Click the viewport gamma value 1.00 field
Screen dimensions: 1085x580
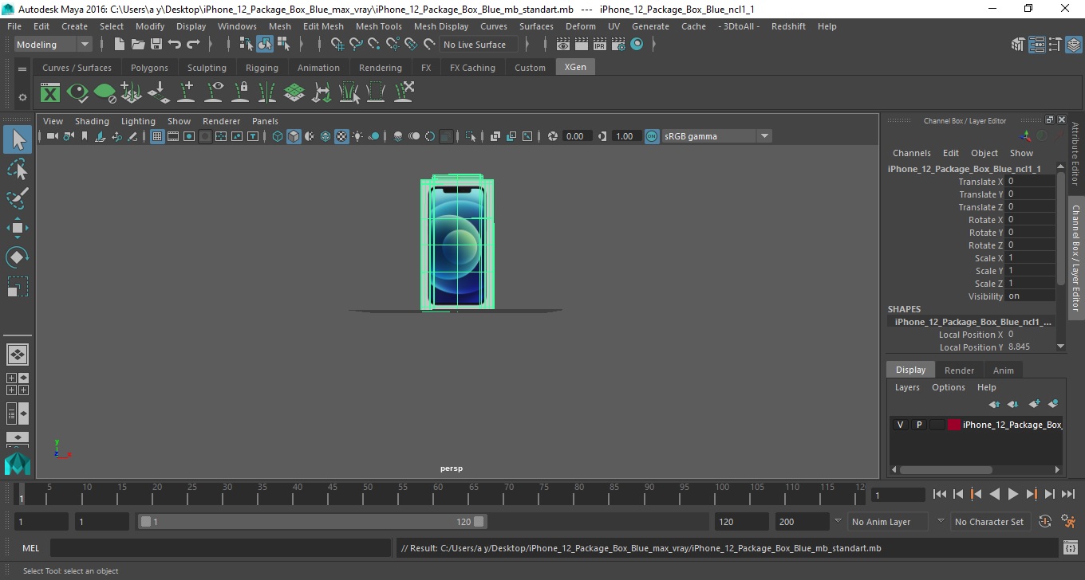coord(625,136)
